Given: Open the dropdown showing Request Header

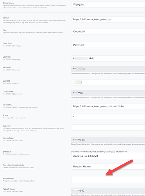Looking at the screenshot, I should (x=108, y=167).
